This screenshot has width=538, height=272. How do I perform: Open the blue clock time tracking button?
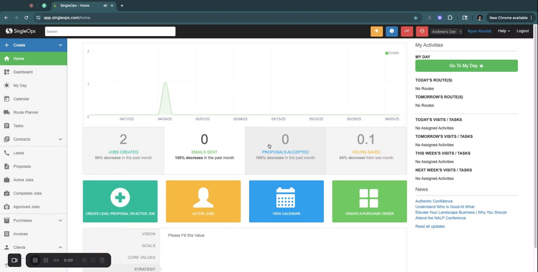[392, 31]
